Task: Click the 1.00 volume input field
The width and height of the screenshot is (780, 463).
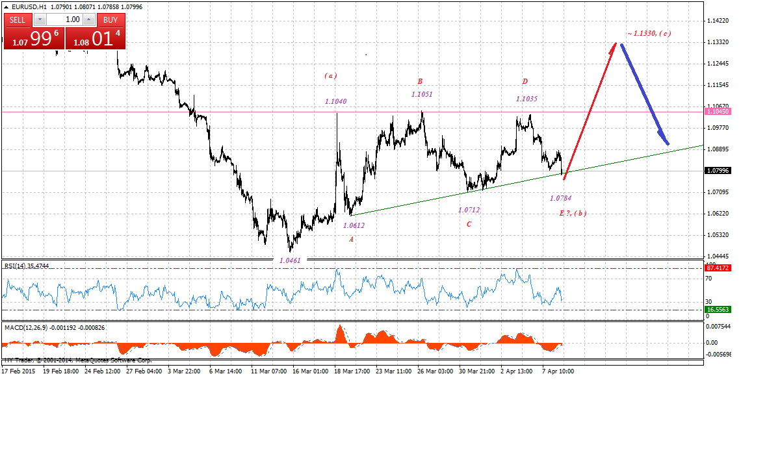Action: click(65, 20)
